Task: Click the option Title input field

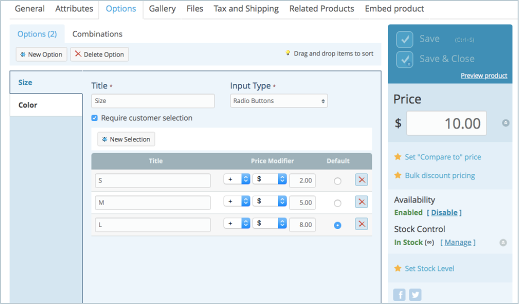Action: tap(153, 101)
